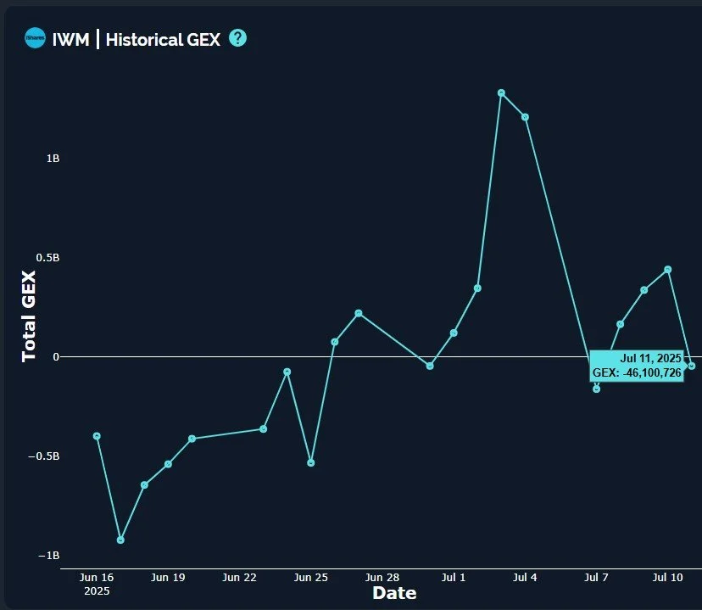Select the Jul 8 data point
Screen dimensions: 702x610
[621, 324]
